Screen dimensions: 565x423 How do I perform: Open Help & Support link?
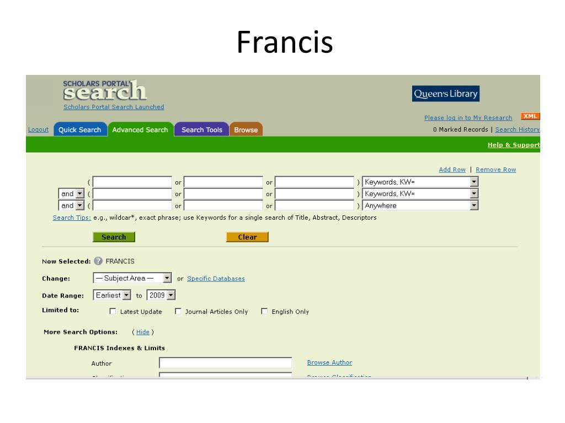[514, 145]
